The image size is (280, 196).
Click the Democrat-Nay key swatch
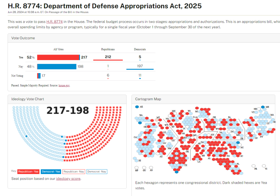point(97,172)
